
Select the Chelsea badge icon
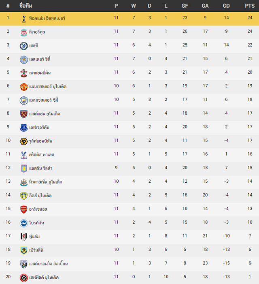24,46
